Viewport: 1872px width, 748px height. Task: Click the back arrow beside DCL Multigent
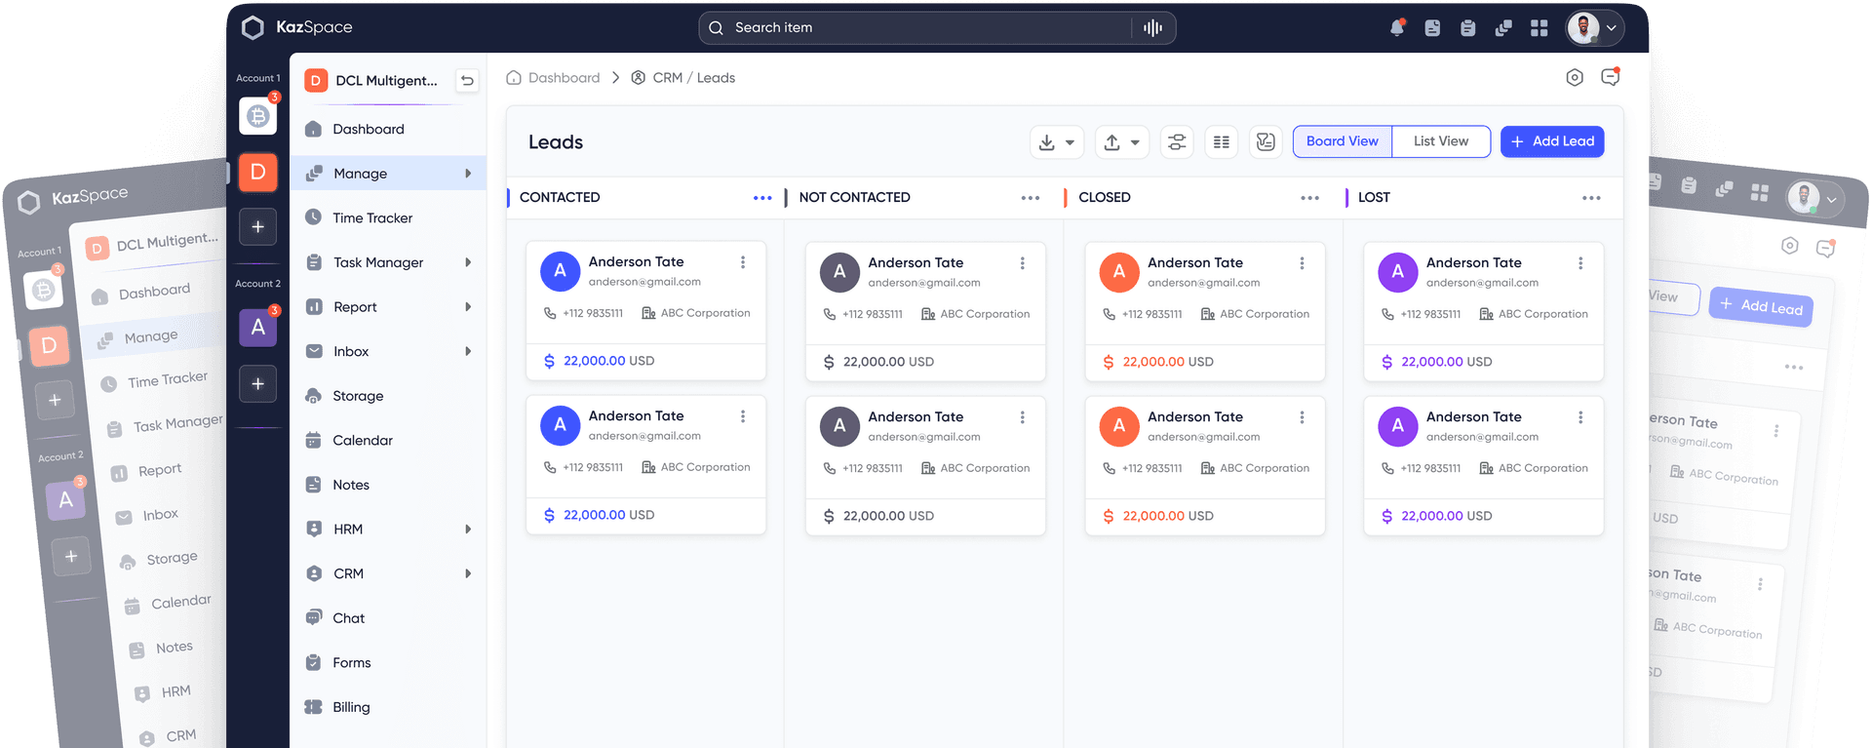point(467,80)
